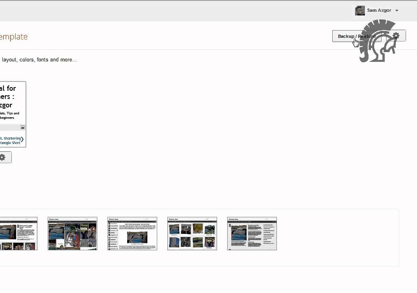The width and height of the screenshot is (417, 293).
Task: Open the Shortening Google Short post link
Action: pos(10,140)
